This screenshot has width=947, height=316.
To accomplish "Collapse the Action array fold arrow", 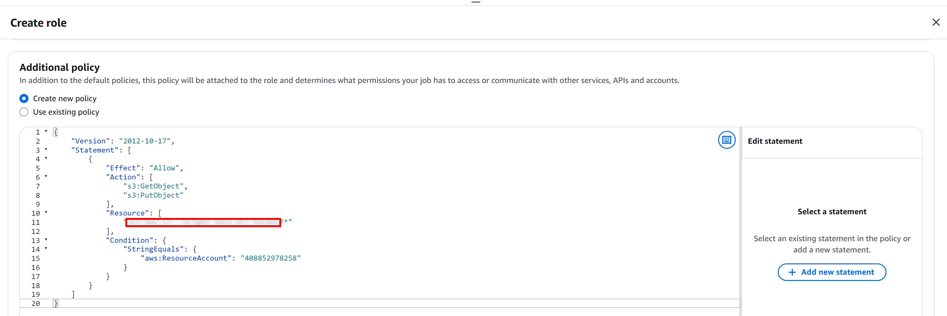I will (46, 176).
